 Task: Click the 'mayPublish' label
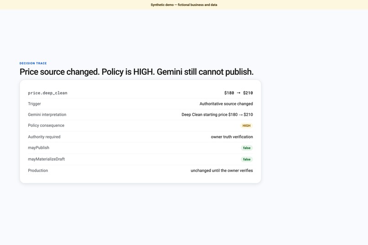(38, 148)
